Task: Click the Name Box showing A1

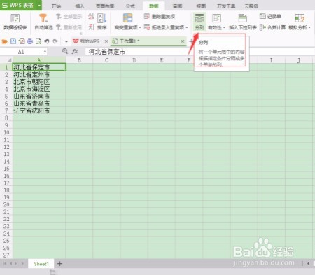Action: coord(21,52)
